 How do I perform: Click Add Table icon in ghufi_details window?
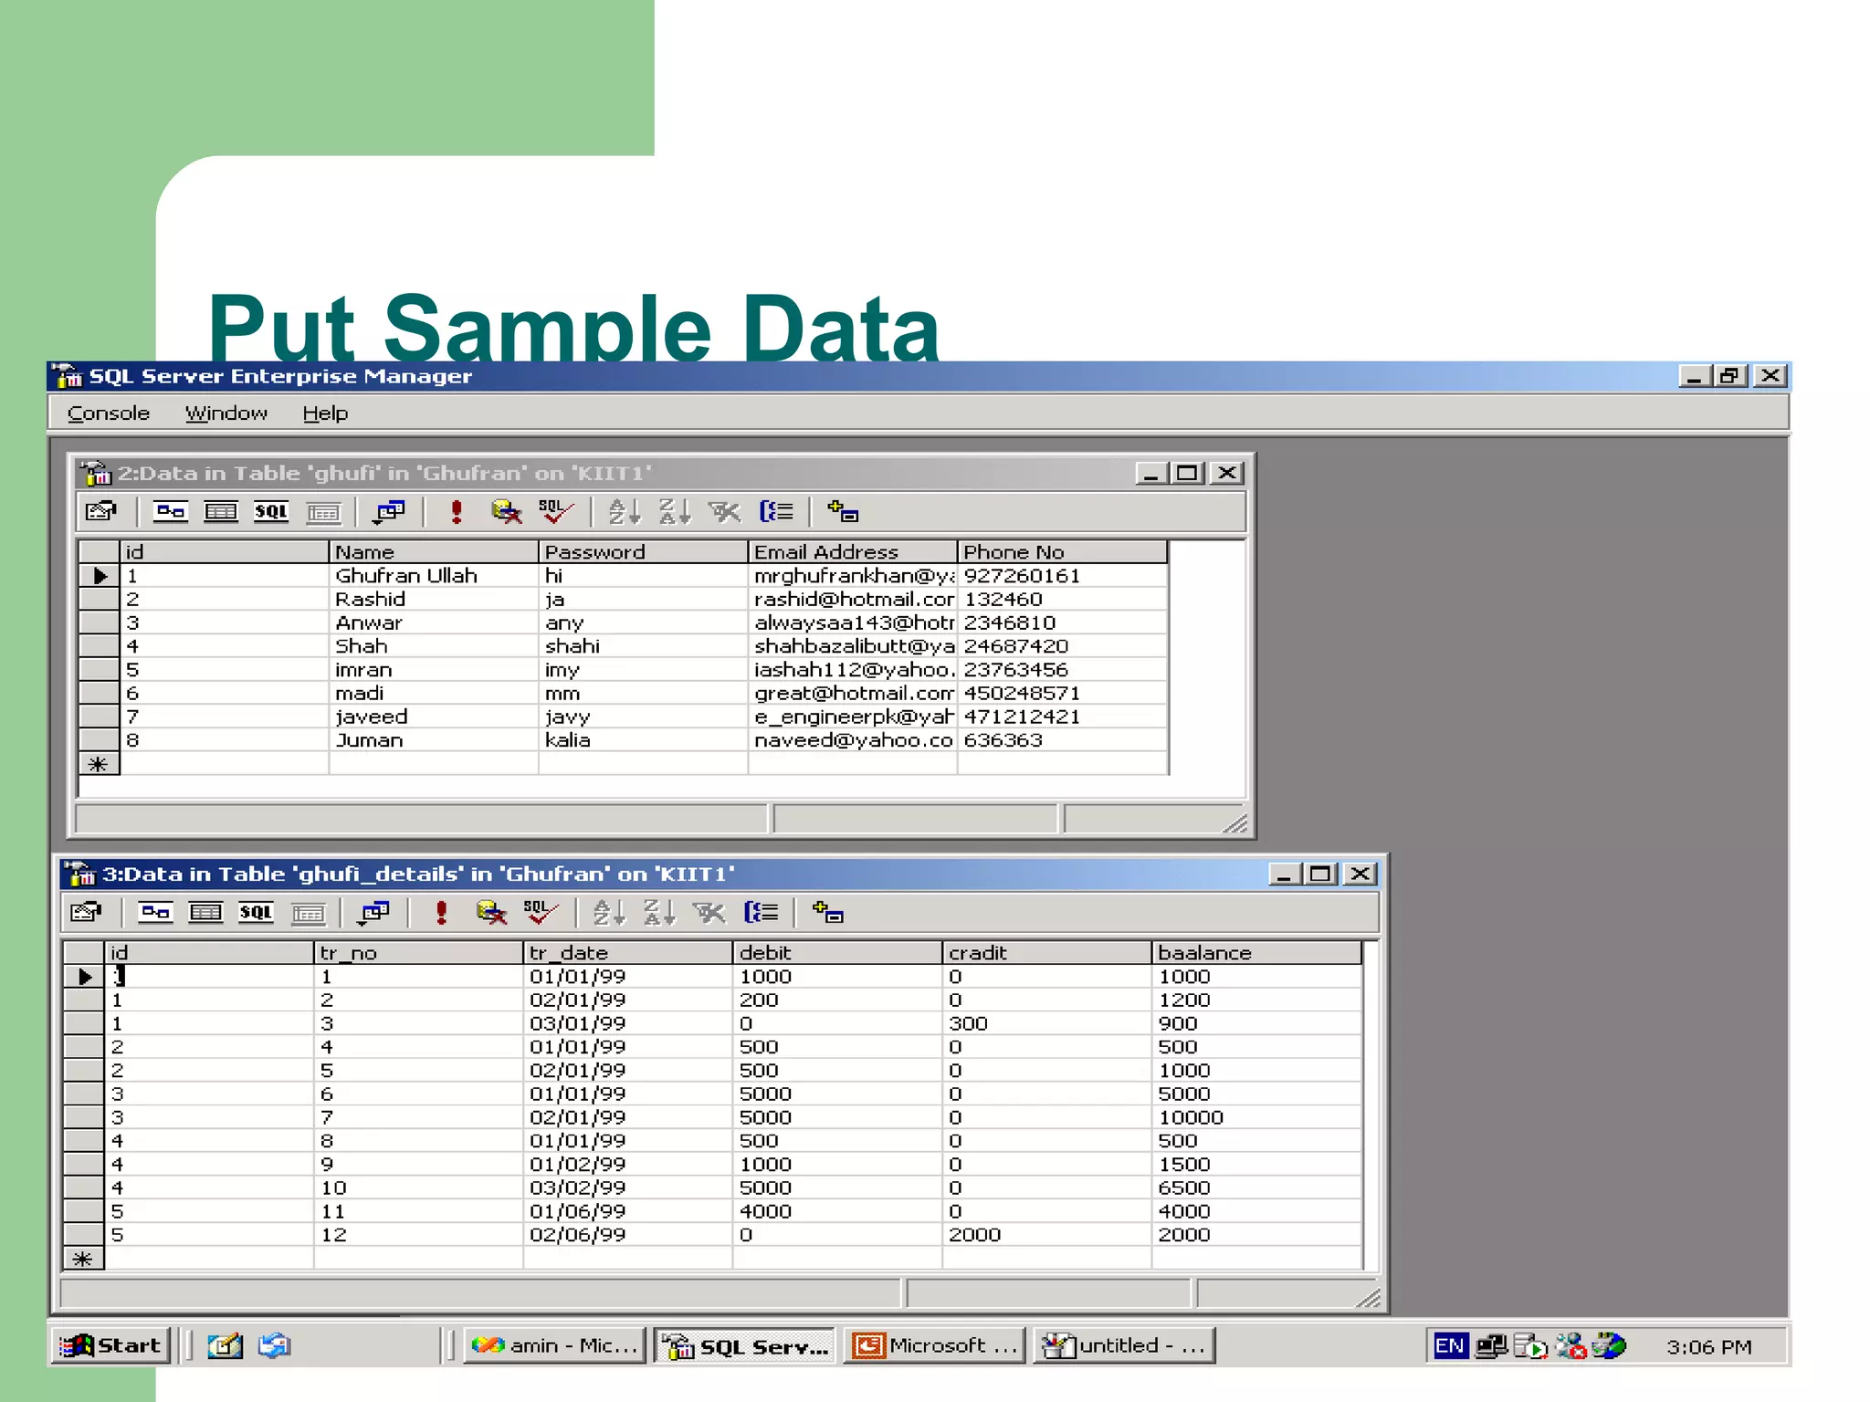tap(828, 912)
